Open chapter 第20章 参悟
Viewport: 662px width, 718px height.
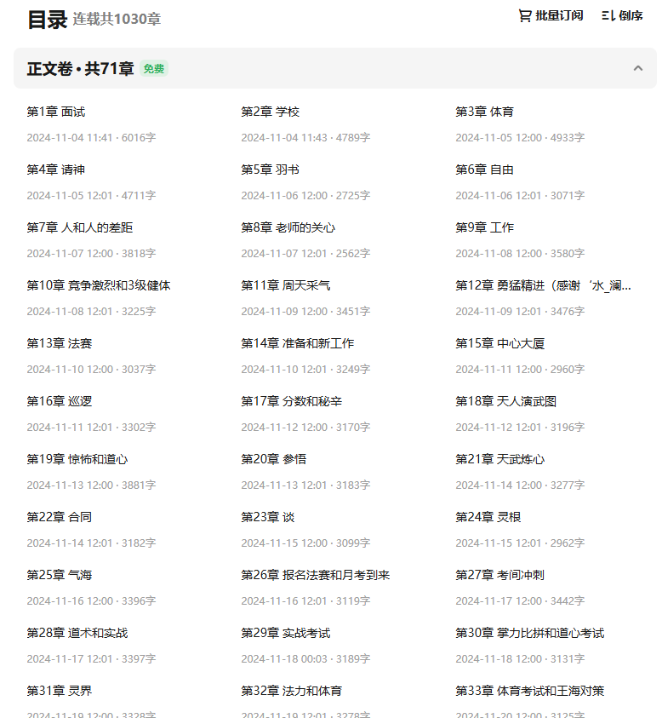click(274, 459)
